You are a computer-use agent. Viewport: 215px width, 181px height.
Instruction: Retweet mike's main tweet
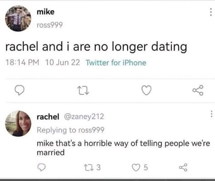[x=83, y=90]
